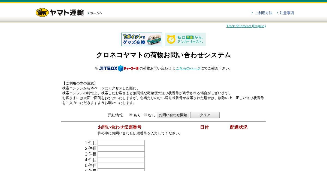Open the ご利用方法 usage guide link

pos(264,13)
